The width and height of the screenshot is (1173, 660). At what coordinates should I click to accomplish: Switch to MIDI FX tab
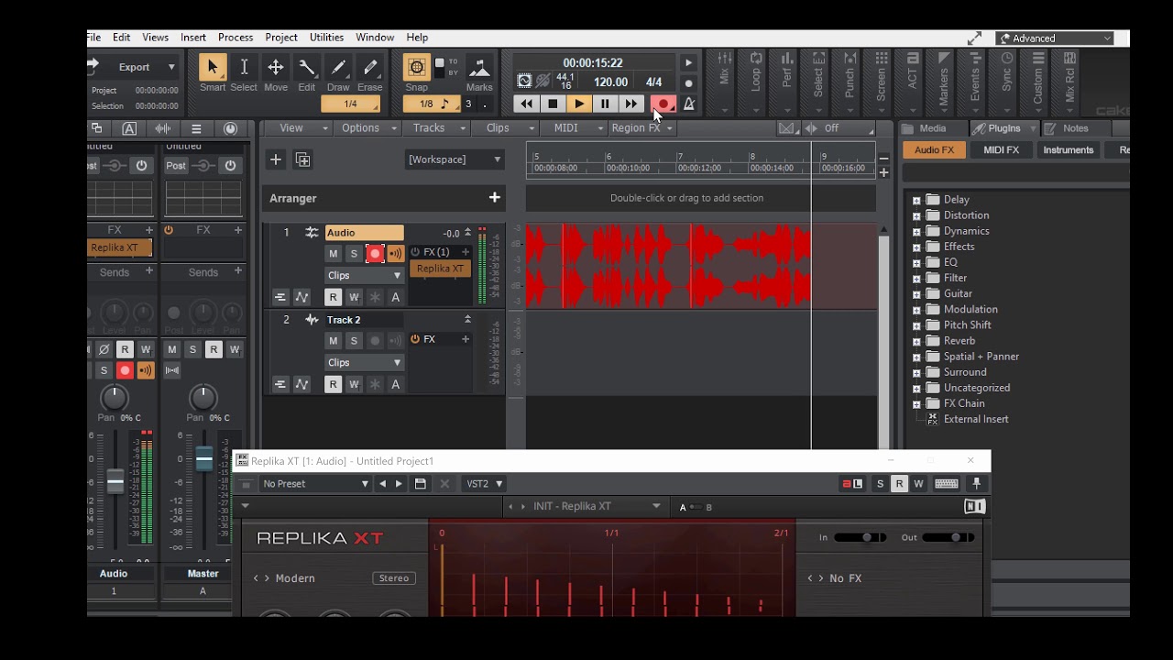[x=1001, y=150]
